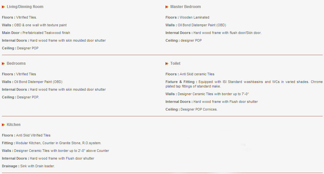The height and width of the screenshot is (174, 324).
Task: Click the Toilet section heading
Action: coord(175,63)
